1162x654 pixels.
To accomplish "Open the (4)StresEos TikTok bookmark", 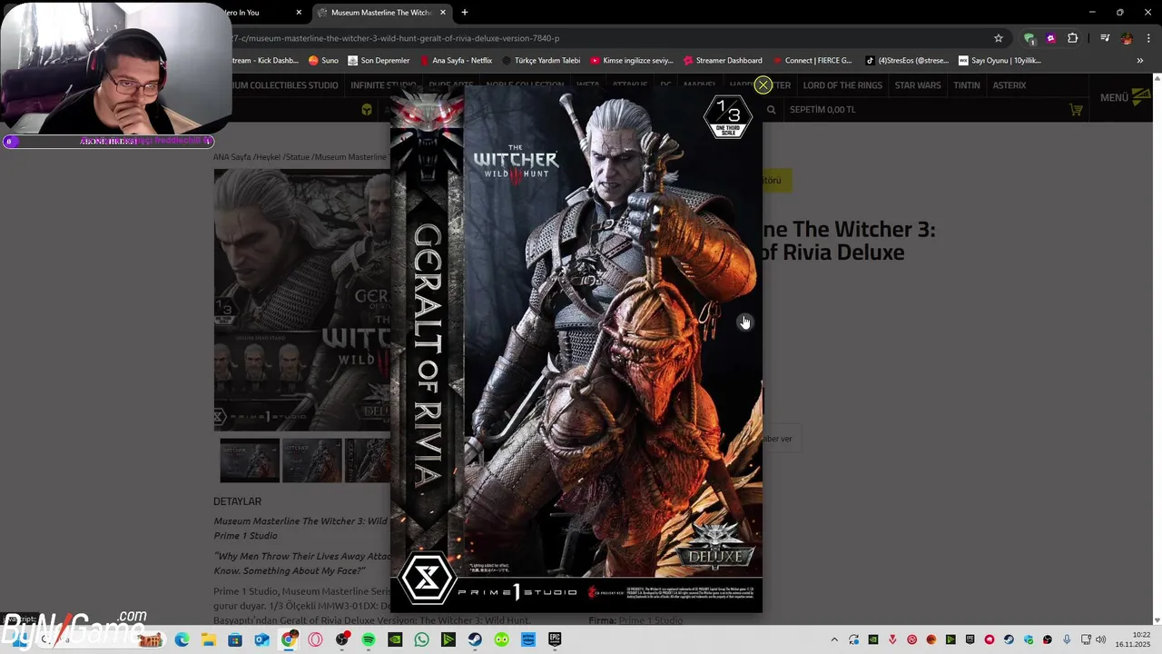I will (x=906, y=61).
